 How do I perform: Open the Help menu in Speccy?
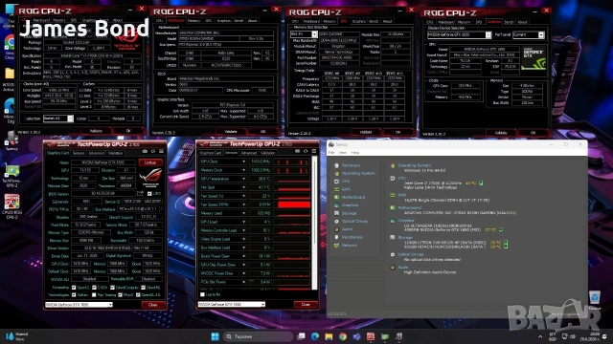point(355,153)
